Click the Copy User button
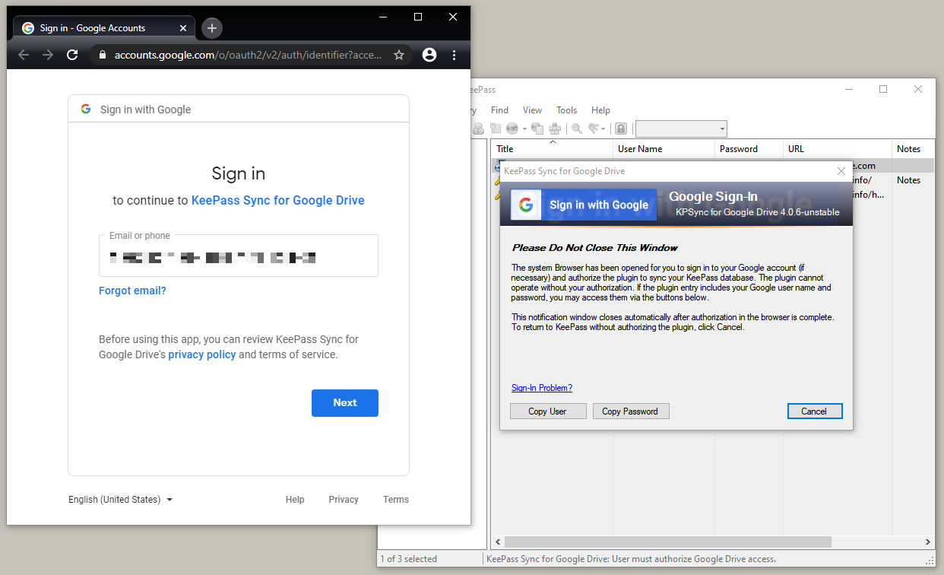The width and height of the screenshot is (944, 575). coord(548,411)
